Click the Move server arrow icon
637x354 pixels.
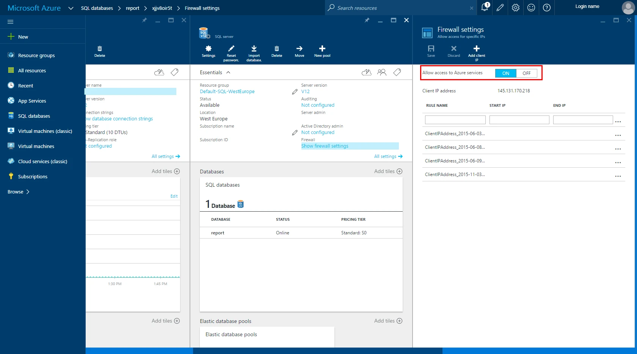click(x=299, y=49)
